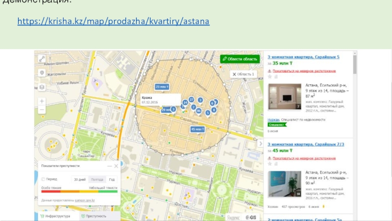Viewport: 392px width, 221px height.
Task: Select the 23 млн price marker
Action: [x=162, y=87]
